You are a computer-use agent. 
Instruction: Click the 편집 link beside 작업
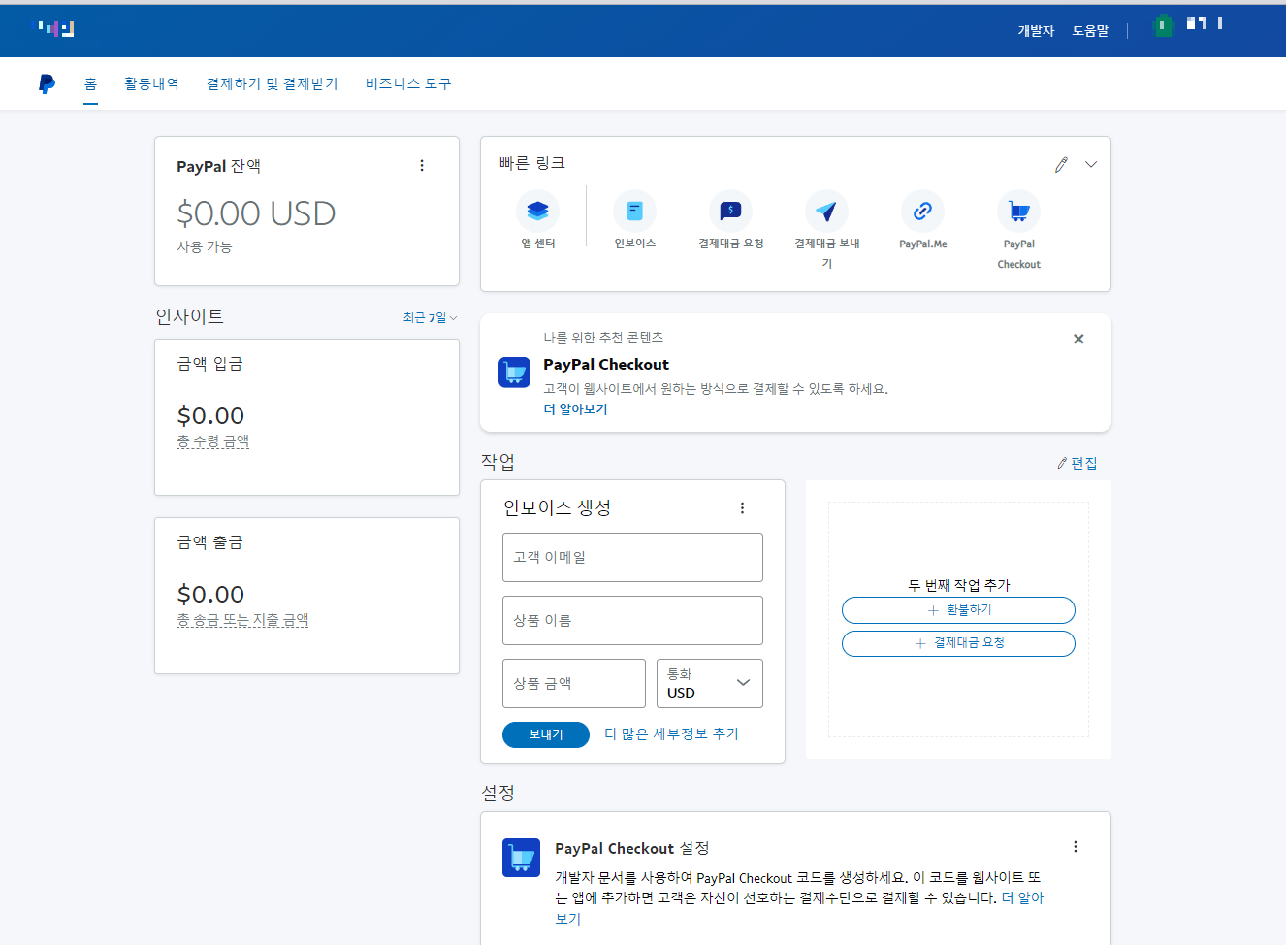pos(1077,464)
